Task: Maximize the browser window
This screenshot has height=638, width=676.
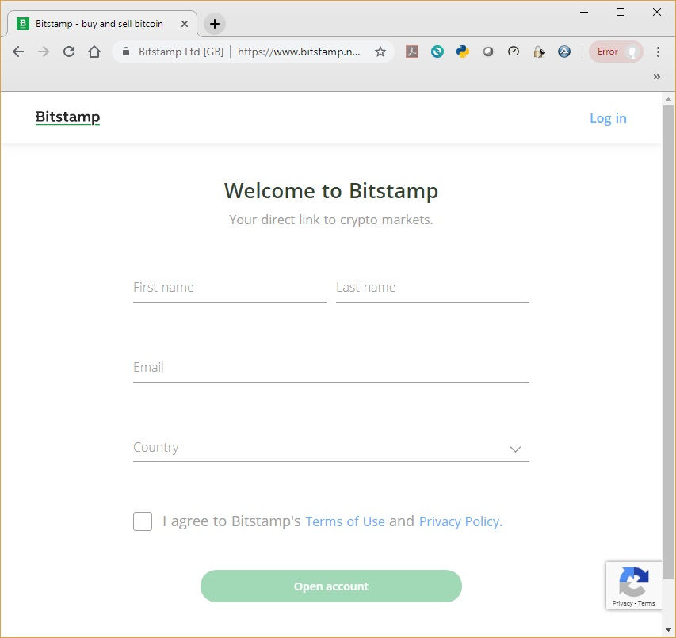Action: [621, 12]
